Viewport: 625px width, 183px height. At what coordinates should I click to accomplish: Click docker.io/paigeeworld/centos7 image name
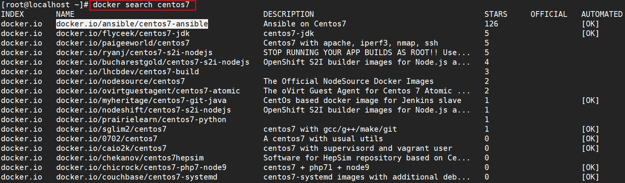click(123, 43)
